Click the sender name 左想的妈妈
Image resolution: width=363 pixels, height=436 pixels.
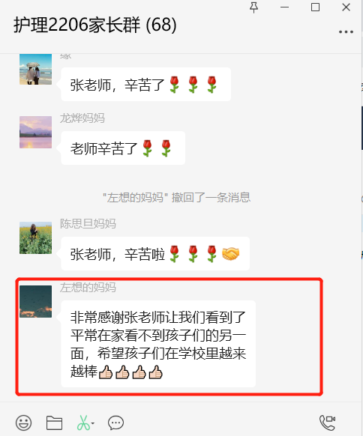tap(88, 287)
